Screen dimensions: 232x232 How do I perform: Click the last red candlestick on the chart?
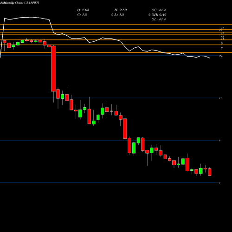point(210,172)
